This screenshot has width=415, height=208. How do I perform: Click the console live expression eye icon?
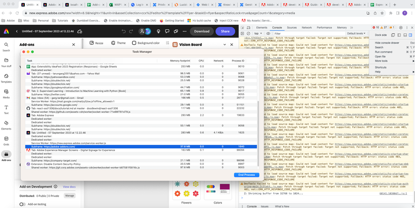(x=268, y=34)
